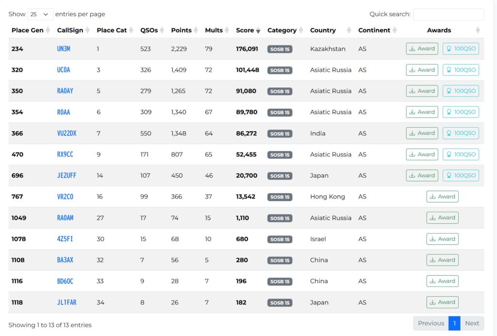Screen dimensions: 497x336
Task: Download the Award for BD6OC
Action: click(x=443, y=281)
